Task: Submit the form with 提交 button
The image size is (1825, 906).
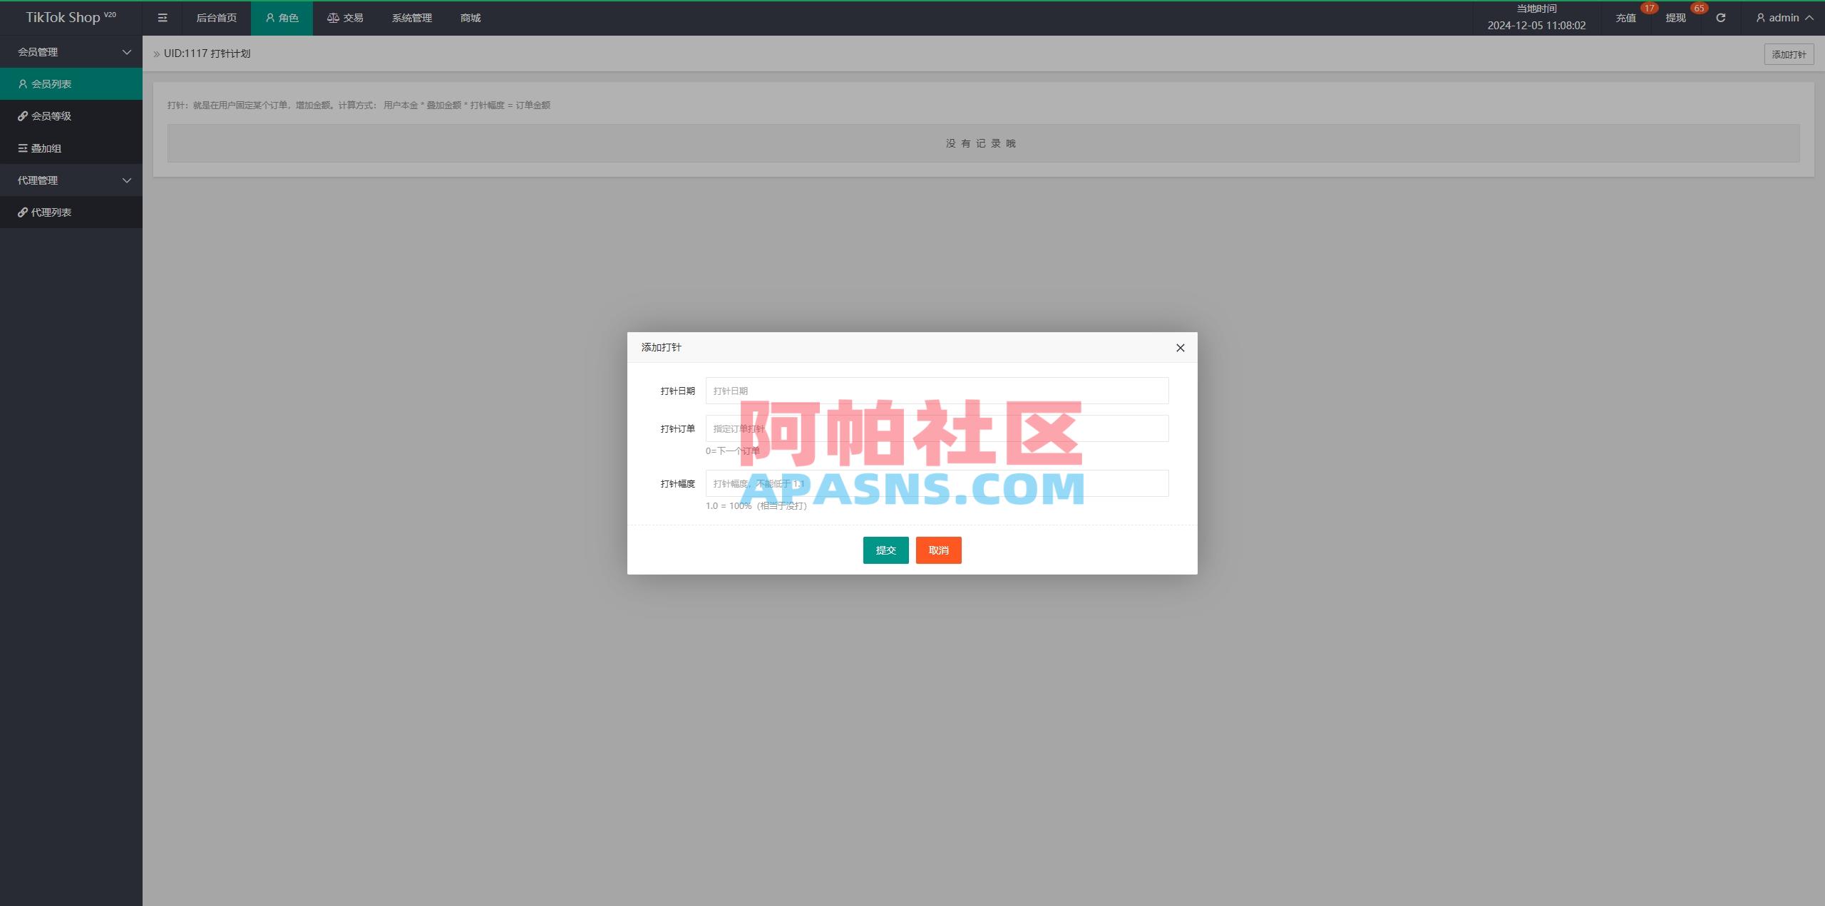Action: pyautogui.click(x=885, y=550)
